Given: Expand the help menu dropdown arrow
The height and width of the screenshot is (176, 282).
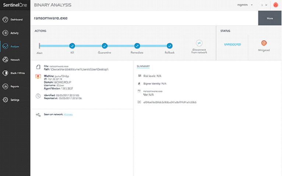Looking at the screenshot, I should pos(266,5).
